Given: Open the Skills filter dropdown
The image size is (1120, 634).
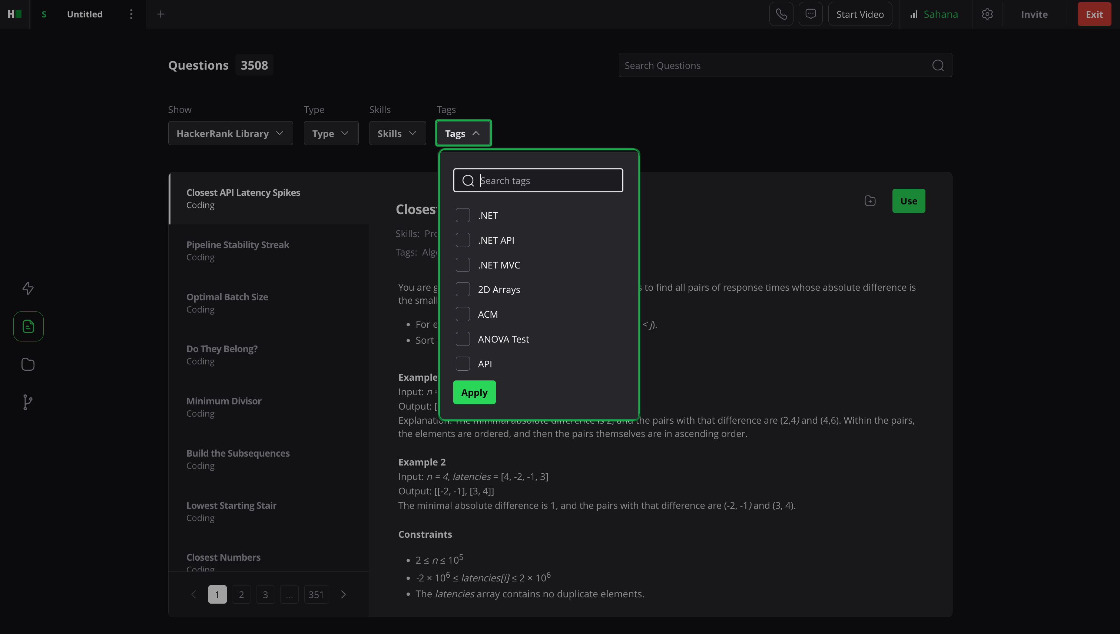Looking at the screenshot, I should pyautogui.click(x=397, y=133).
